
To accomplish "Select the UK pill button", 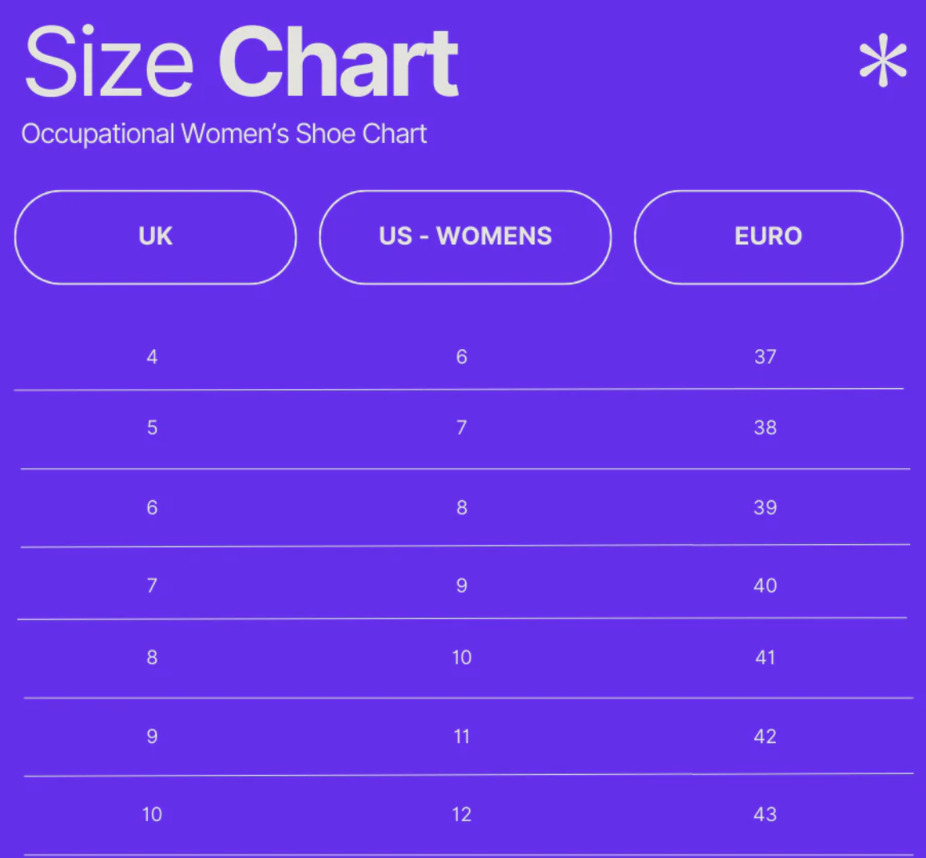I will (155, 236).
